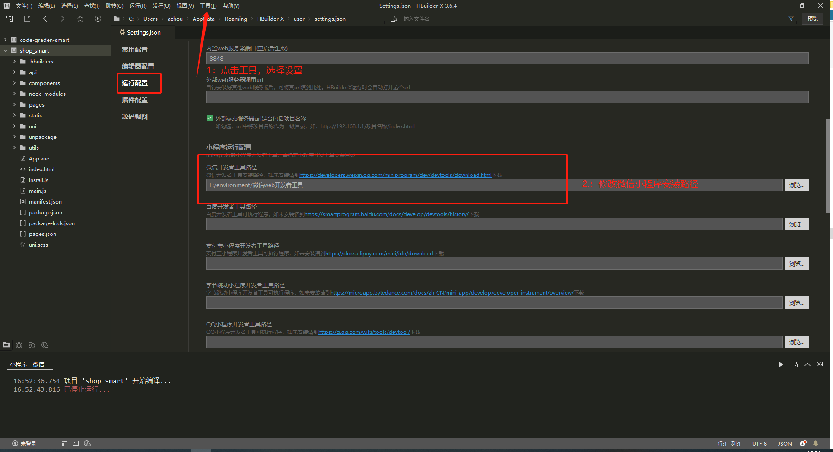
Task: Collapse the console panel with up chevron
Action: (x=807, y=364)
